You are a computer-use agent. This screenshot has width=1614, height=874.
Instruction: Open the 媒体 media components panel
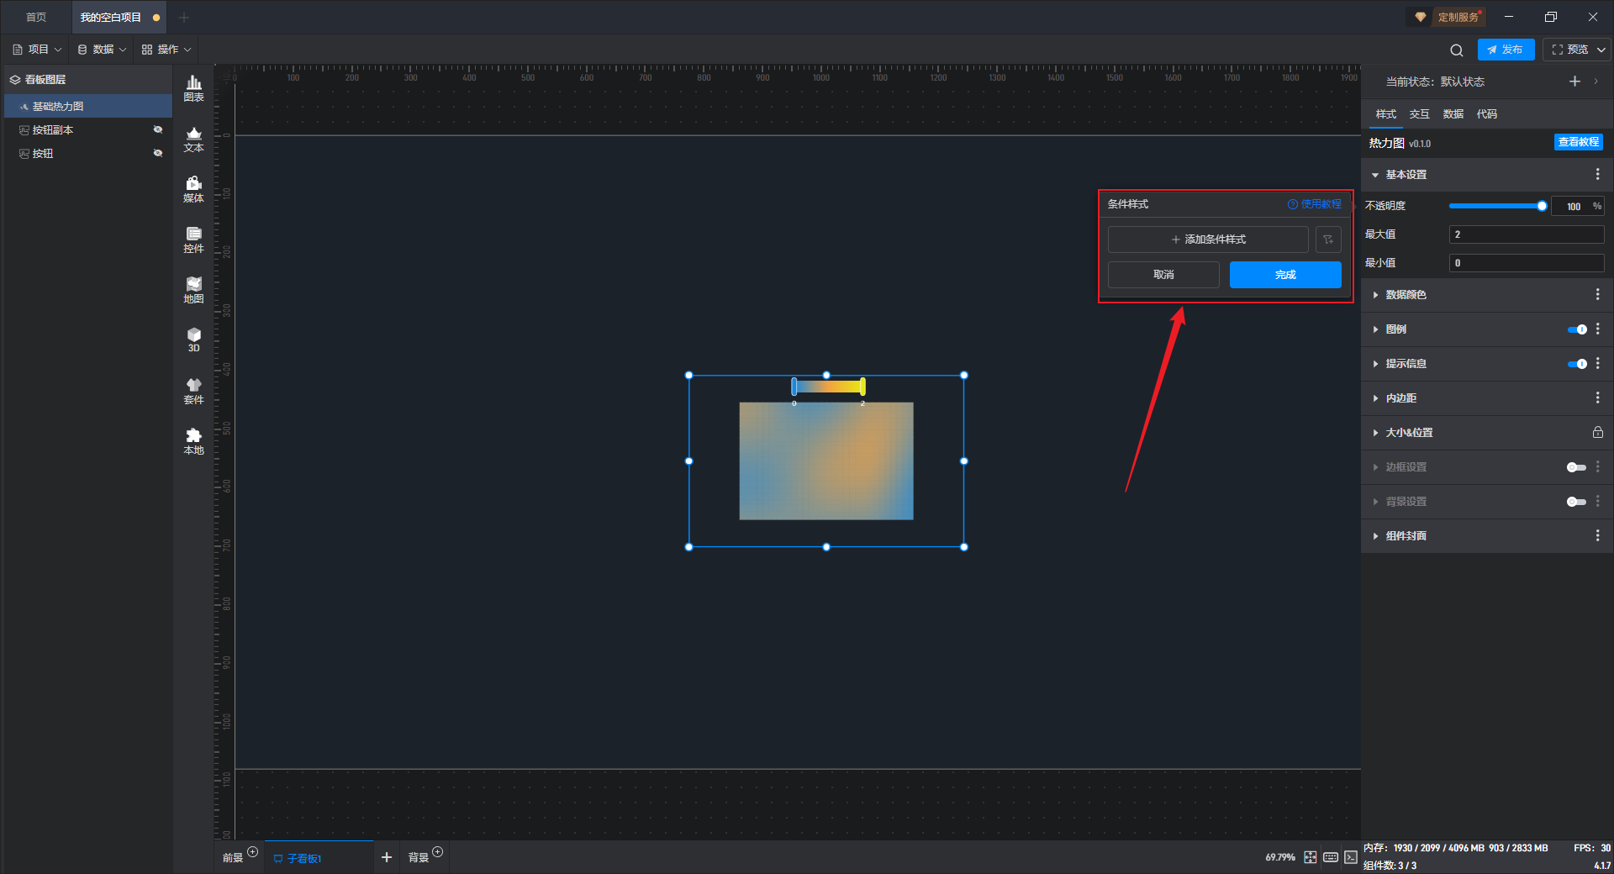[193, 189]
